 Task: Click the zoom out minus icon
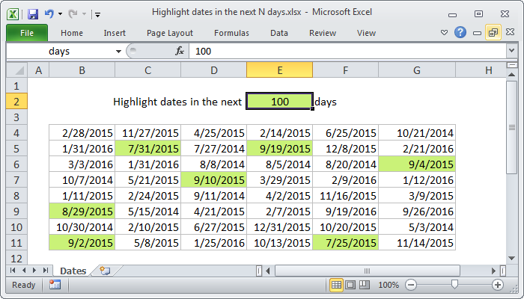[410, 285]
